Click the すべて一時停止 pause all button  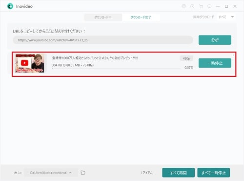pos(214,173)
